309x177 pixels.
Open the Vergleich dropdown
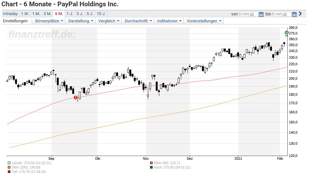tap(109, 21)
